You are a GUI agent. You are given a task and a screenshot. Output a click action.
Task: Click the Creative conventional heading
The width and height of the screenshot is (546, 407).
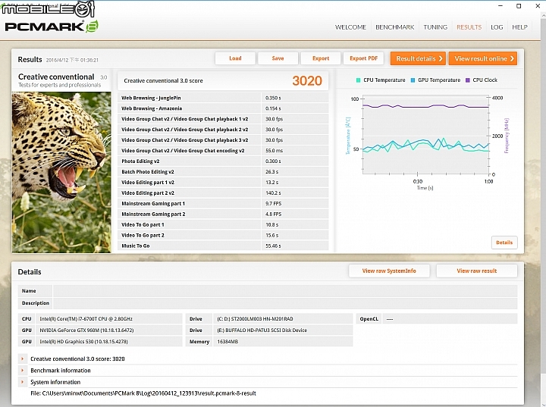click(56, 77)
